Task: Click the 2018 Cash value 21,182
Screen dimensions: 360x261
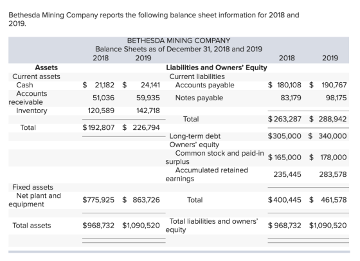Action: coord(104,85)
